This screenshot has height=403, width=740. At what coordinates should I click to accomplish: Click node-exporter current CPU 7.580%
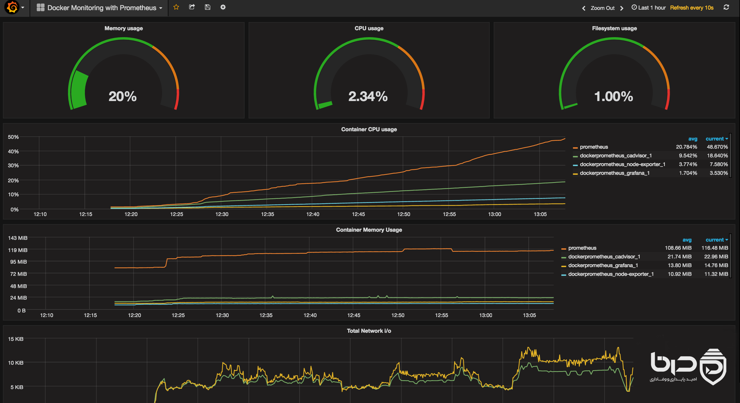(719, 164)
